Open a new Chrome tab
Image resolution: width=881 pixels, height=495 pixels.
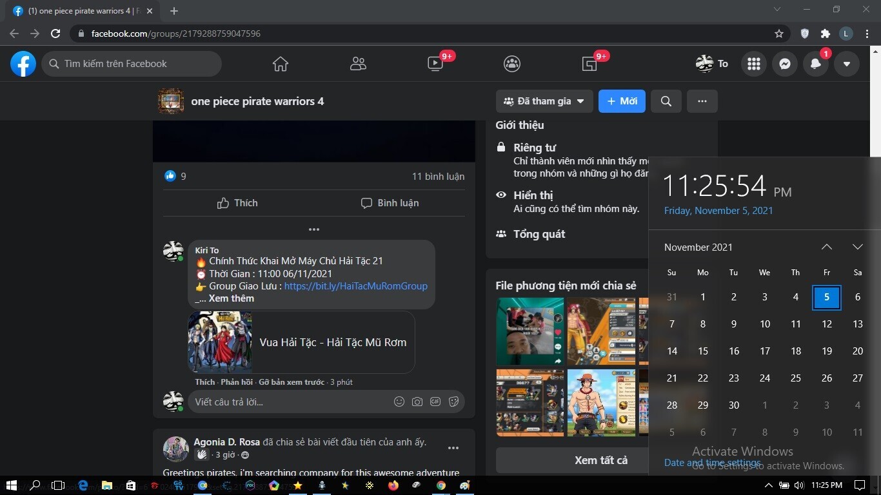coord(174,11)
